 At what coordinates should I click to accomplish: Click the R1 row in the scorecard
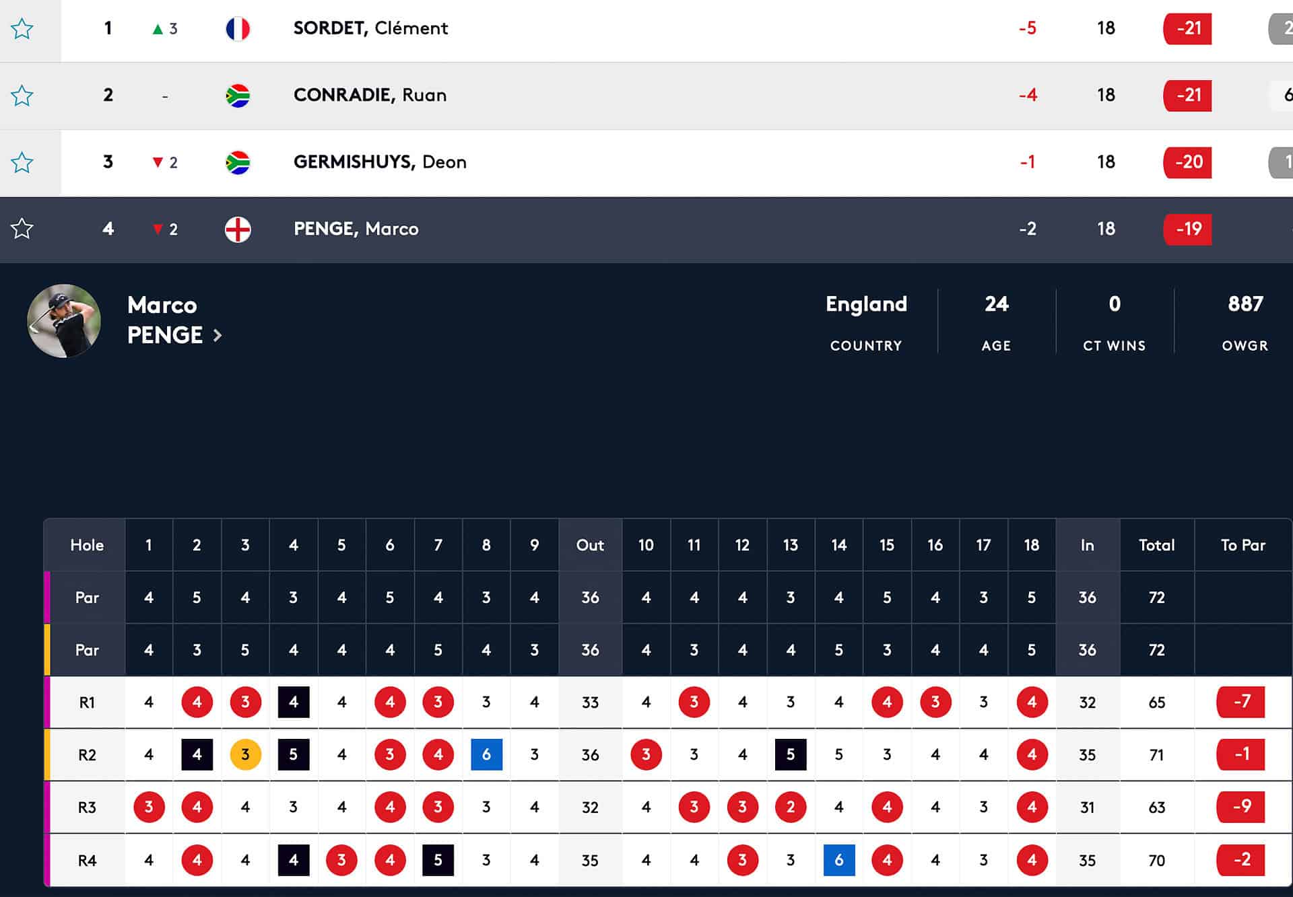(87, 703)
